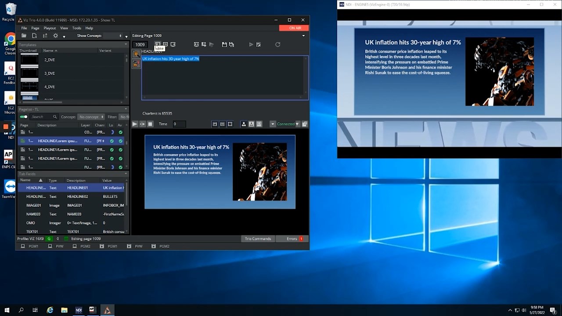Toggle the first PVW monitor status item
Image resolution: width=562 pixels, height=316 pixels.
(56, 246)
